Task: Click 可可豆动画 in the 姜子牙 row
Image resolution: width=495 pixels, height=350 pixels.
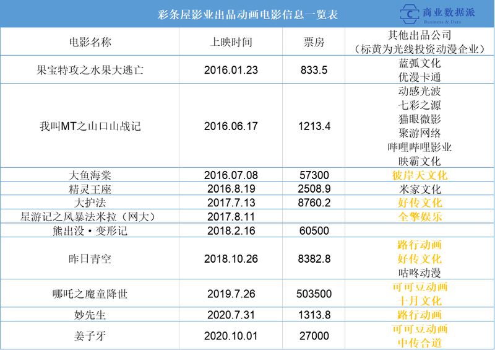Action: 420,329
